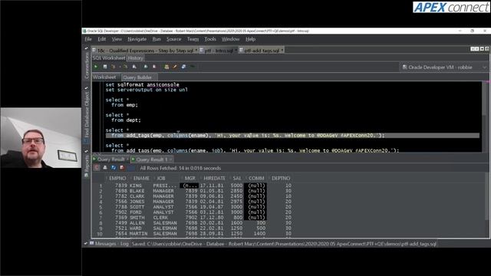Click the JOB column header

(161, 178)
